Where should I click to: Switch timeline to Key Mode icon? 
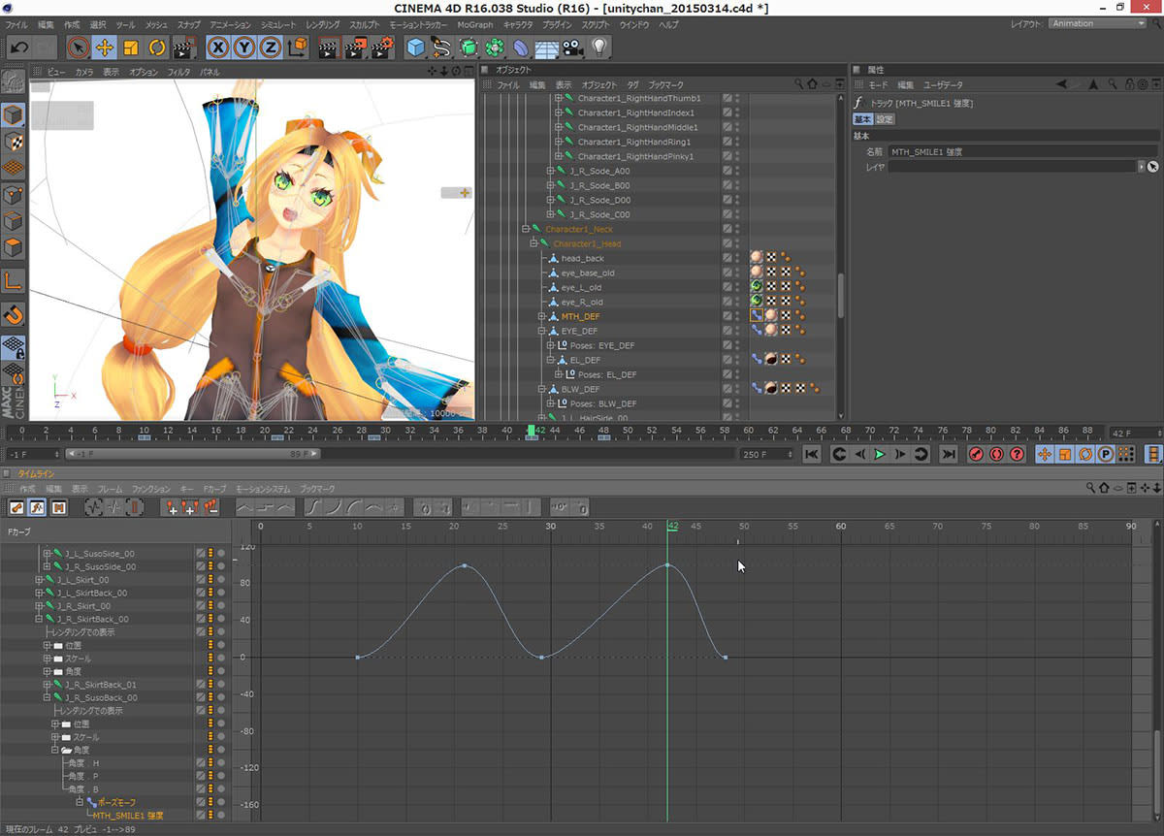[16, 507]
